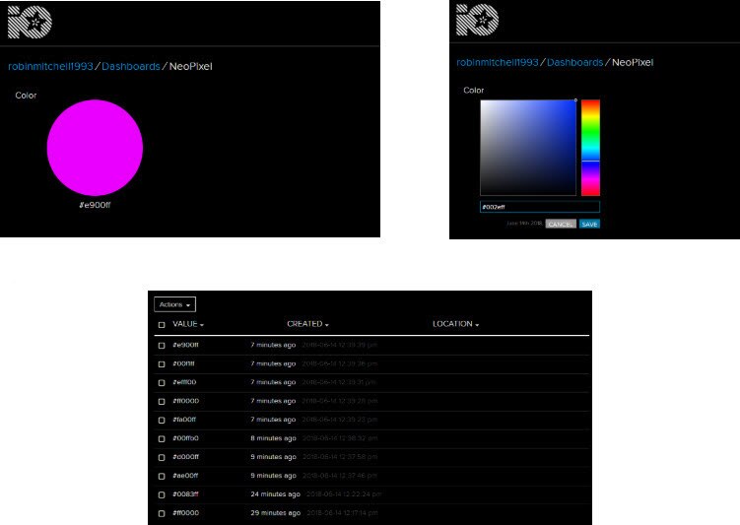Click the Adafruit IO logo above the magenta circle
This screenshot has height=525, width=740.
coord(27,21)
